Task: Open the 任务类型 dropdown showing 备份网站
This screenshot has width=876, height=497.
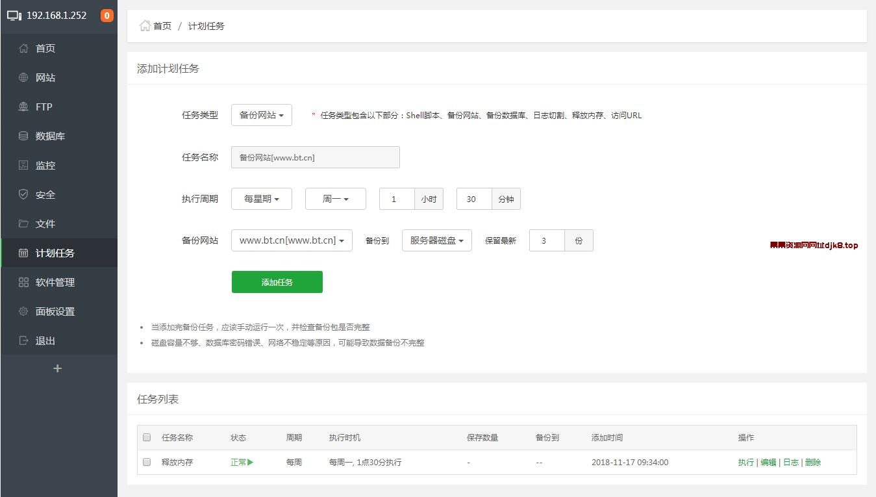Action: click(x=261, y=115)
